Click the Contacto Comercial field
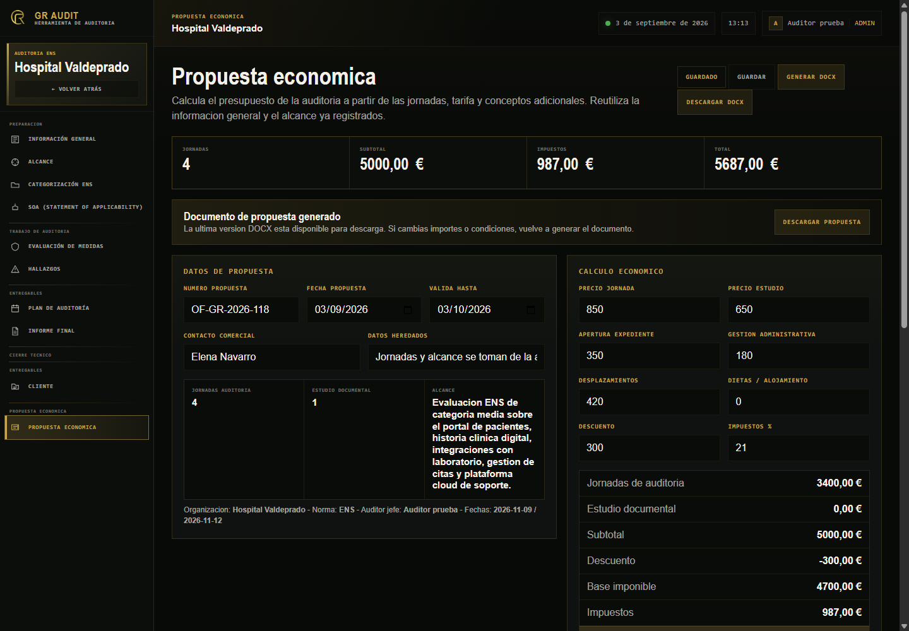909x631 pixels. point(272,357)
